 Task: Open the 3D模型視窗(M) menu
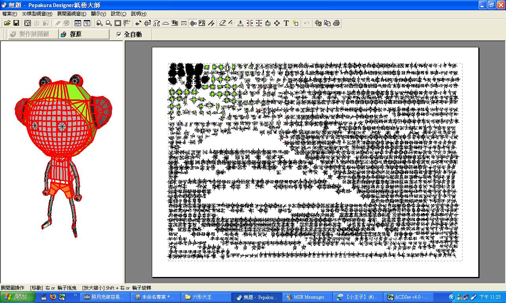pos(37,14)
